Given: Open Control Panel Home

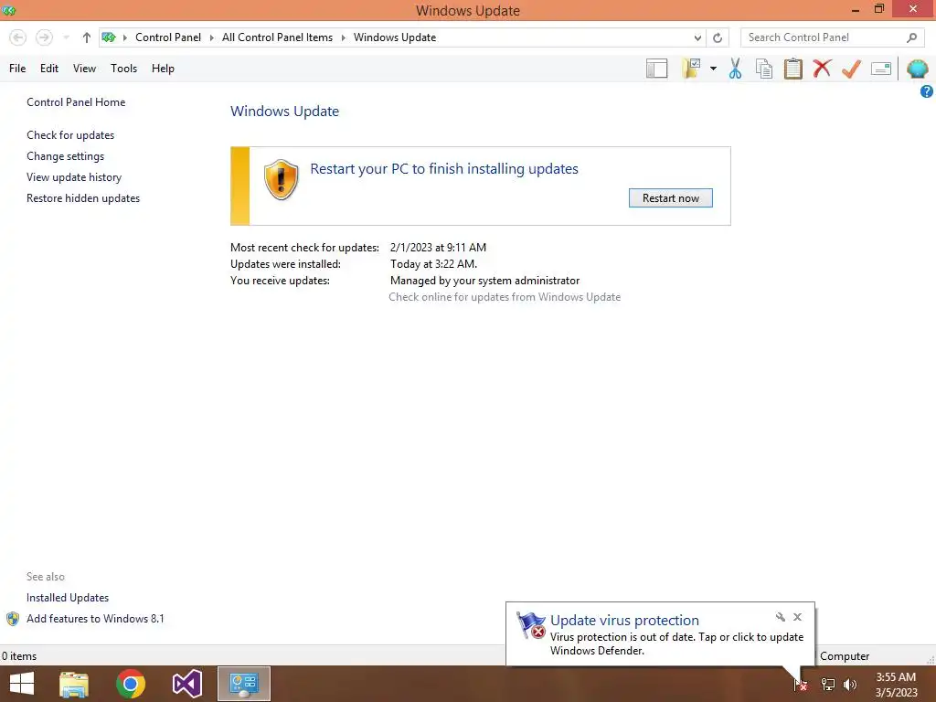Looking at the screenshot, I should tap(76, 102).
